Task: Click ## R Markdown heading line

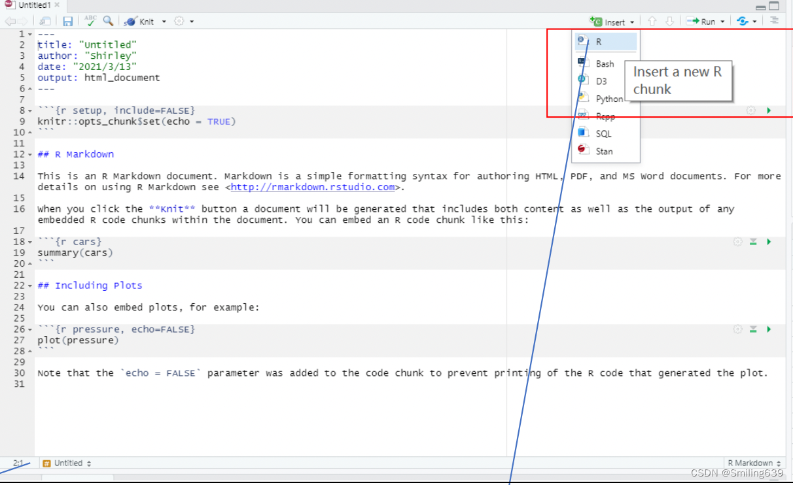Action: click(76, 154)
